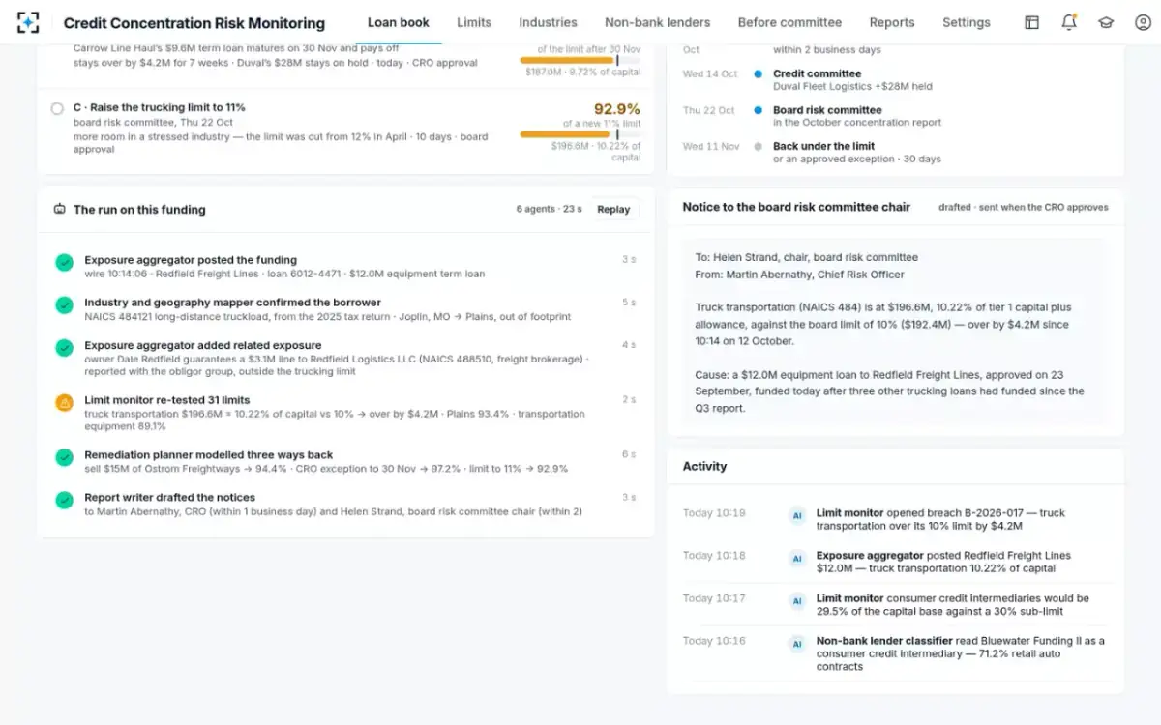The height and width of the screenshot is (725, 1161).
Task: Open the graduation cap learning icon
Action: point(1106,22)
